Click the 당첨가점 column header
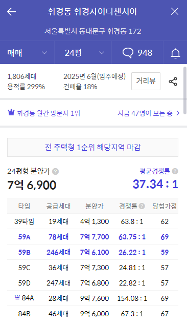 click(x=165, y=206)
